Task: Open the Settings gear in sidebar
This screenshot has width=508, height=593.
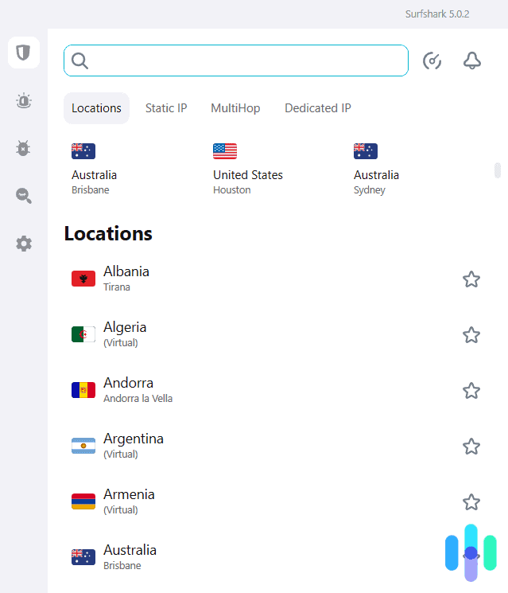Action: point(24,244)
